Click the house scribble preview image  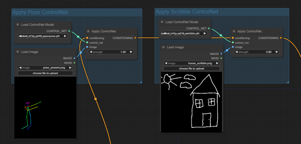pos(191,102)
